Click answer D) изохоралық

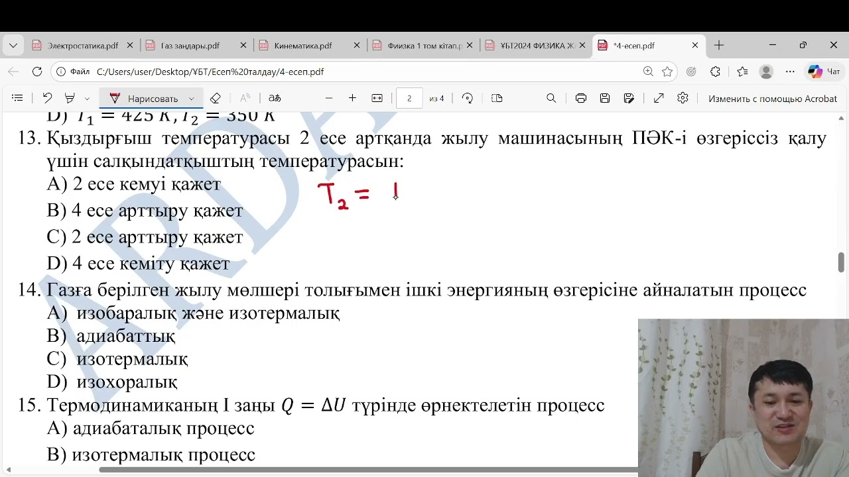[x=112, y=382]
